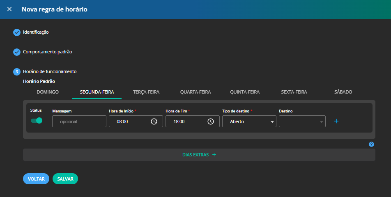
Task: Switch to the Domingo tab
Action: click(48, 92)
